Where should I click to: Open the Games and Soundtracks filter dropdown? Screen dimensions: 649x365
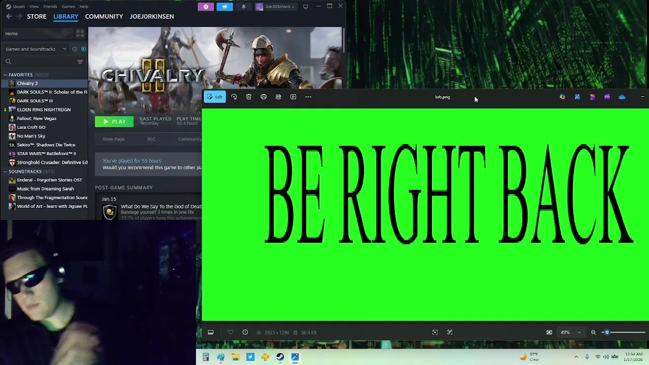pyautogui.click(x=35, y=49)
